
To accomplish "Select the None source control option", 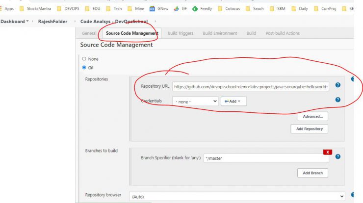I will pyautogui.click(x=84, y=59).
